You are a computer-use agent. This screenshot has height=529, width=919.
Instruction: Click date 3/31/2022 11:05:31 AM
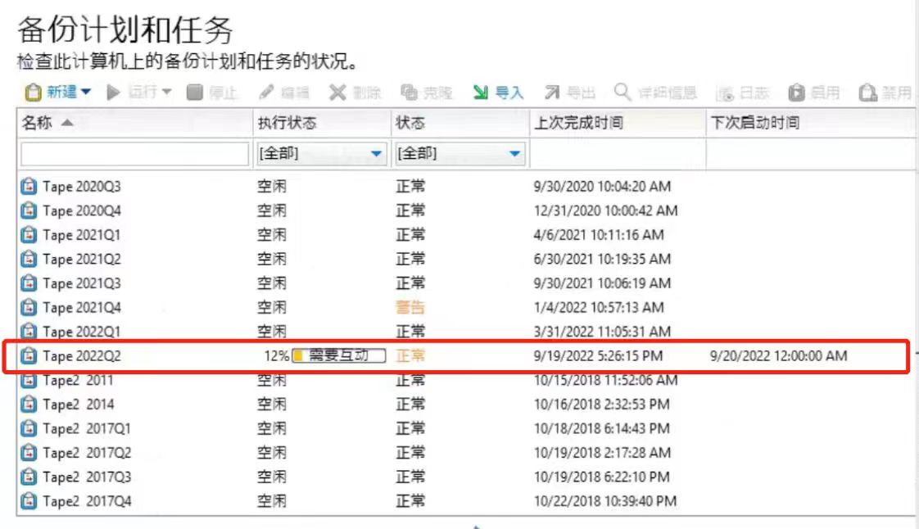click(x=602, y=332)
